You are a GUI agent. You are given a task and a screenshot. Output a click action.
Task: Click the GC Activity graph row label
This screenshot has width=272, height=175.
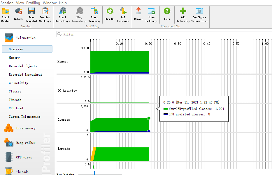pyautogui.click(x=67, y=90)
